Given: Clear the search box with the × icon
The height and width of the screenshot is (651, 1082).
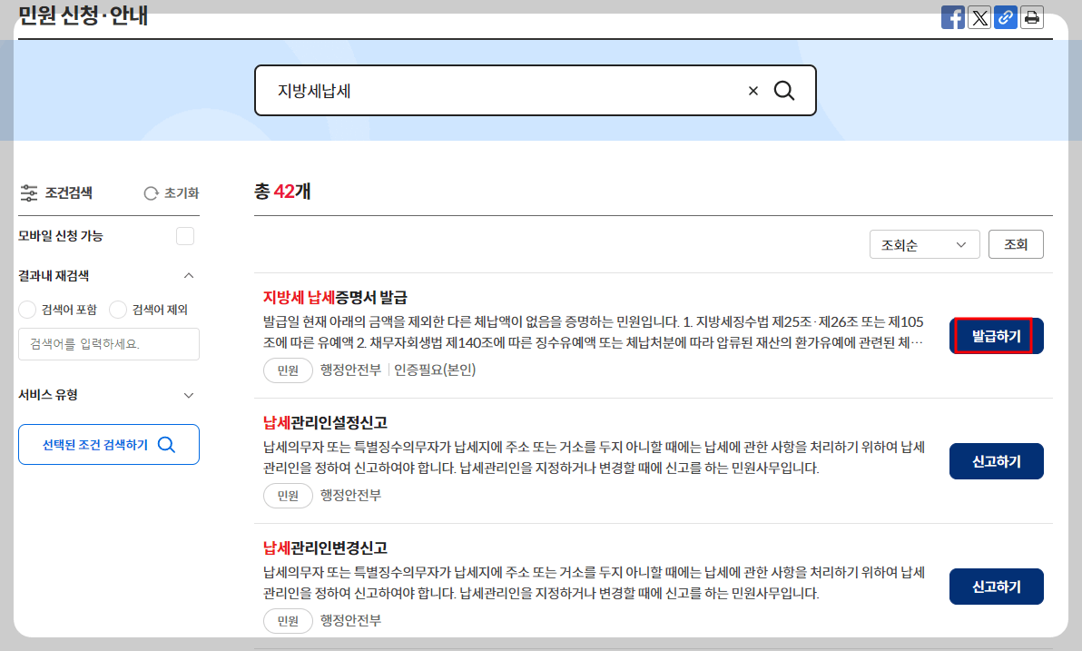Looking at the screenshot, I should pyautogui.click(x=752, y=90).
